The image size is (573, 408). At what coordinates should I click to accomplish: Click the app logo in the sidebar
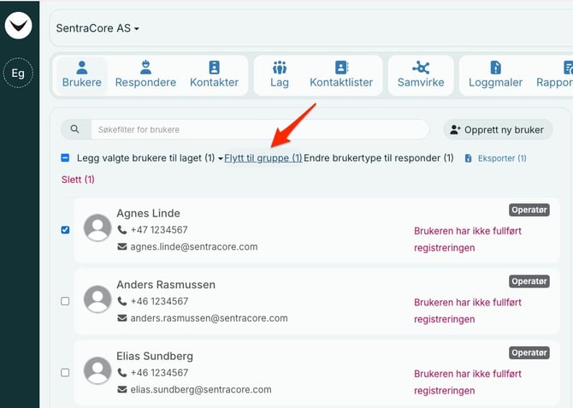coord(18,27)
